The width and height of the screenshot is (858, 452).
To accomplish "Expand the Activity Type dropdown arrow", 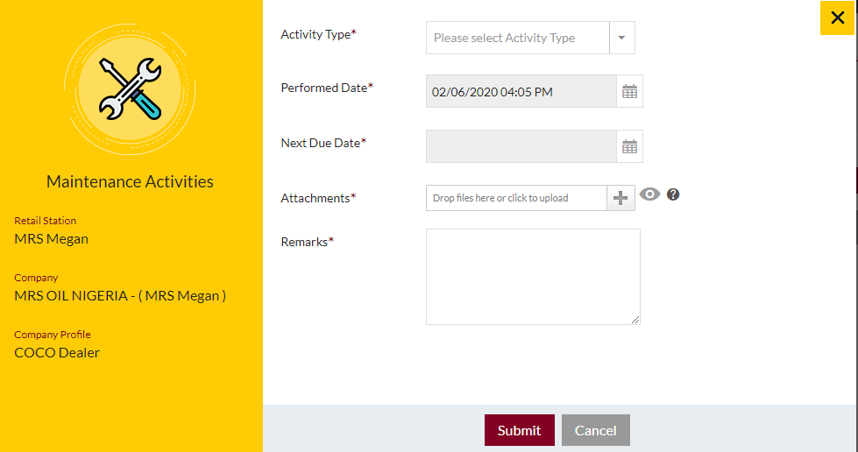I will pos(621,38).
